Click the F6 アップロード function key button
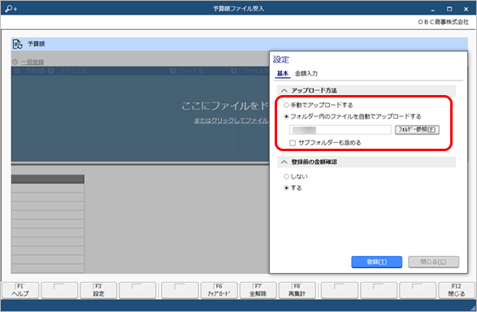The image size is (477, 312). (x=219, y=291)
